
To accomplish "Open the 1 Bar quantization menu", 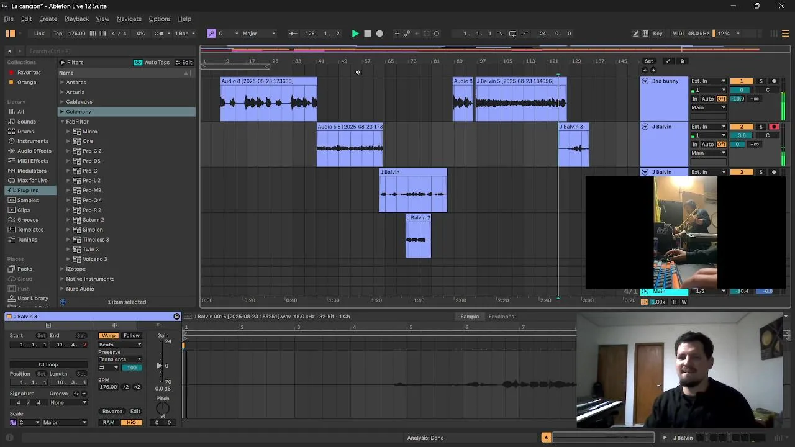I will (x=184, y=34).
